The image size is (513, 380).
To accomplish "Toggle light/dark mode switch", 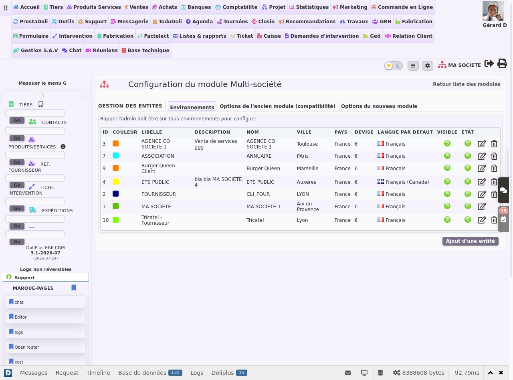I will pyautogui.click(x=393, y=66).
